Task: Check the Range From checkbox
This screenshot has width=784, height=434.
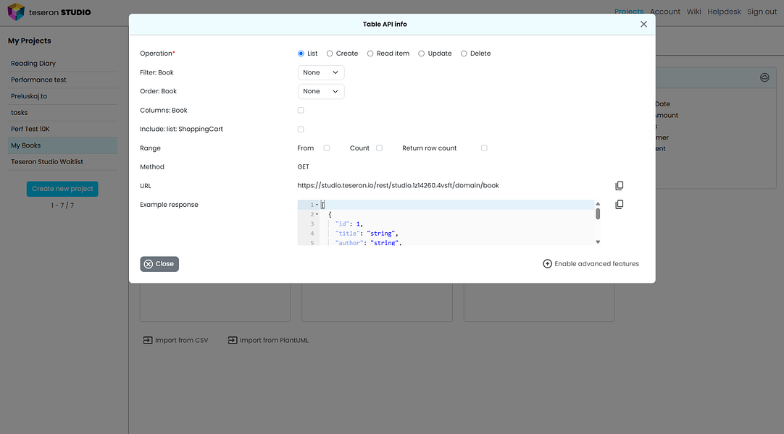Action: tap(327, 148)
